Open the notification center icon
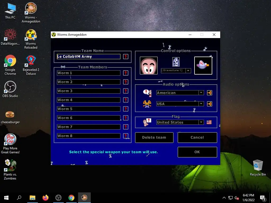This screenshot has width=271, height=203. tap(263, 198)
